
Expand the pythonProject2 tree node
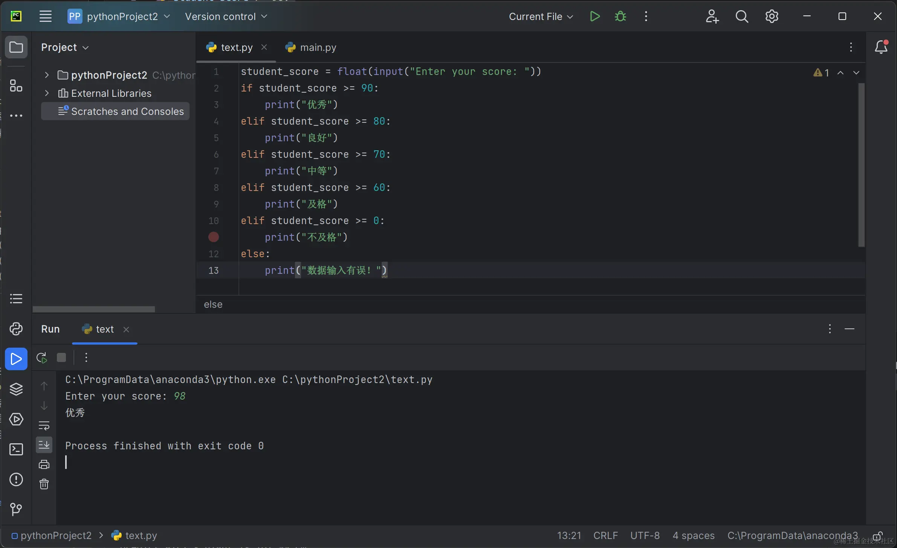pyautogui.click(x=47, y=75)
